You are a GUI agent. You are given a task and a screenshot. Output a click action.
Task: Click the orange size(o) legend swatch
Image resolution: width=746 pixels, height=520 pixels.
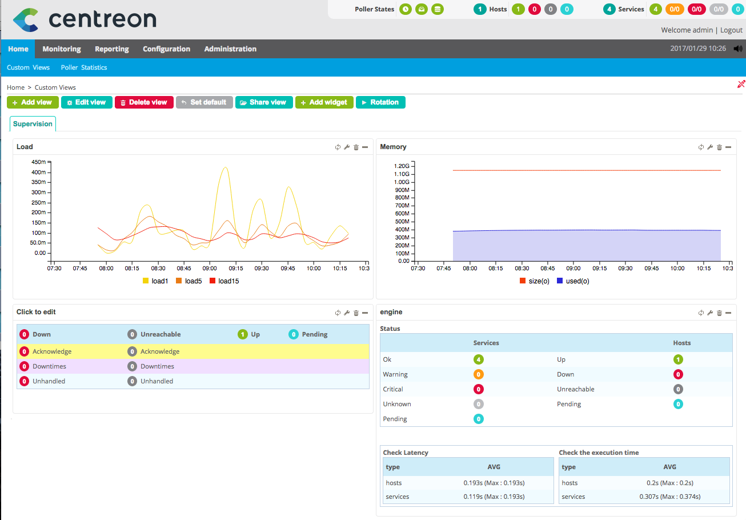point(523,281)
